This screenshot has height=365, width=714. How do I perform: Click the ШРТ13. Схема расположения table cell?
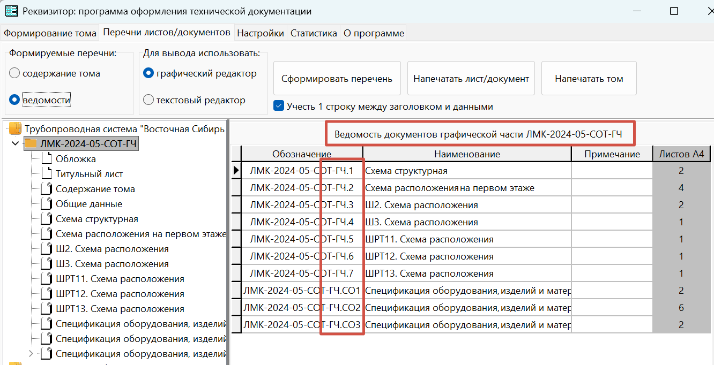point(467,273)
